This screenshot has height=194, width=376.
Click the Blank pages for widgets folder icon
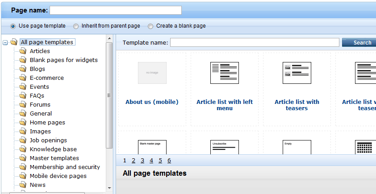point(23,60)
